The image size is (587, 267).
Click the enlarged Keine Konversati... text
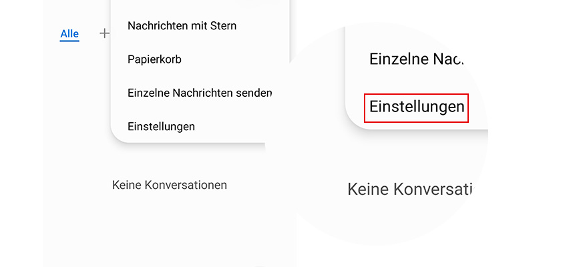click(409, 190)
